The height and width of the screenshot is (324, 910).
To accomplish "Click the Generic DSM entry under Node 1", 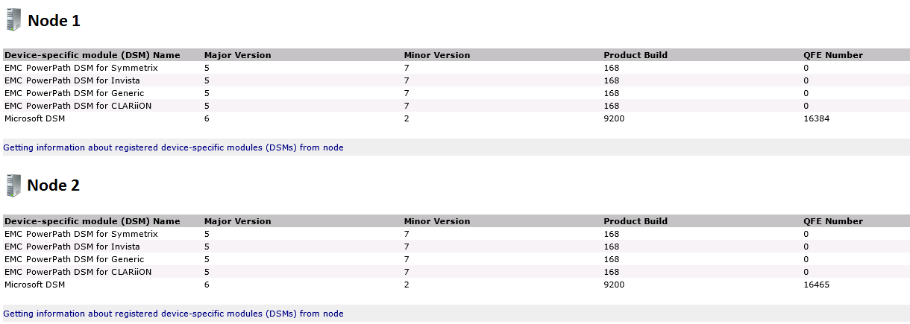I will pos(74,93).
